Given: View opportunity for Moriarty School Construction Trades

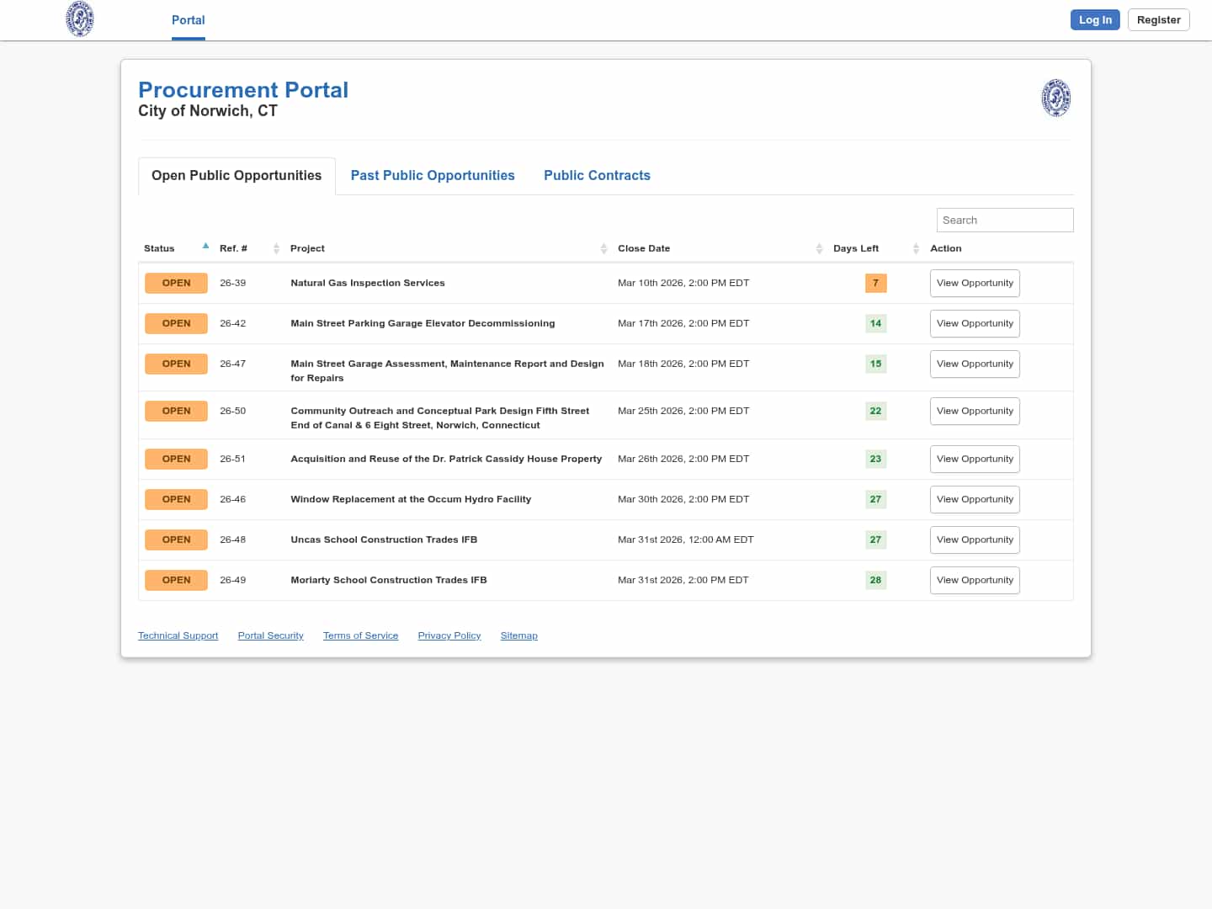Looking at the screenshot, I should (x=975, y=580).
